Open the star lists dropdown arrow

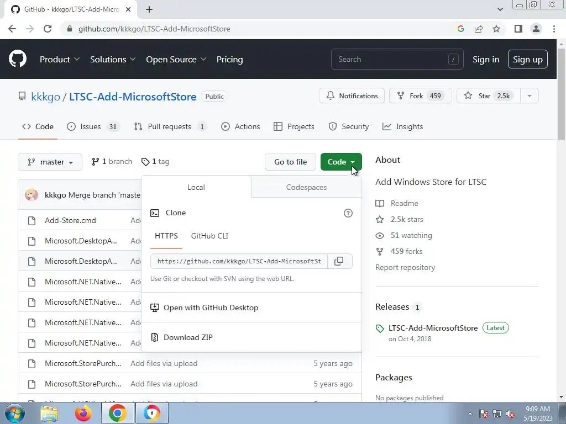(529, 96)
